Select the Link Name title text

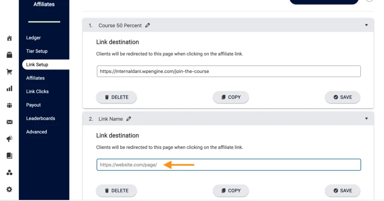[111, 119]
